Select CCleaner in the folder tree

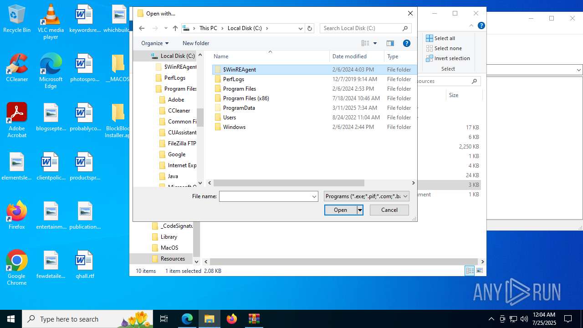tap(179, 111)
